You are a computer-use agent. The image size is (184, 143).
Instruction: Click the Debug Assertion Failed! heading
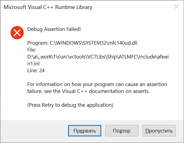click(54, 29)
